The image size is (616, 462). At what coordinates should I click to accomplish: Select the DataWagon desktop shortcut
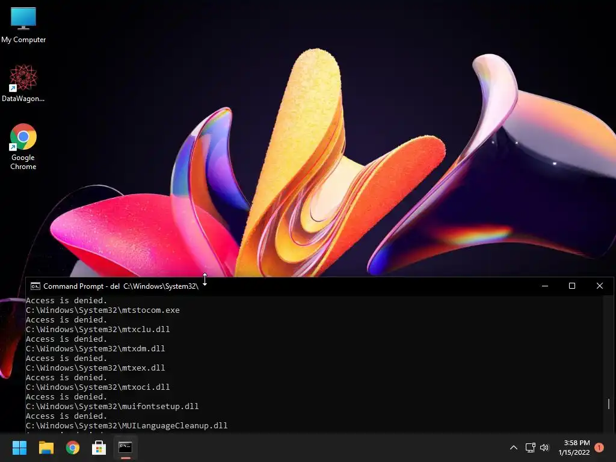pos(23,83)
